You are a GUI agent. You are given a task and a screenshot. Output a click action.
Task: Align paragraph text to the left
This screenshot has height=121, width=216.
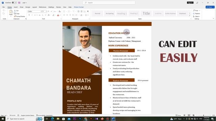click(64, 15)
